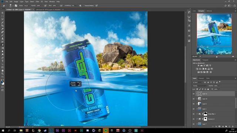237x133 pixels.
Task: Open the Image menu
Action: pos(16,1)
